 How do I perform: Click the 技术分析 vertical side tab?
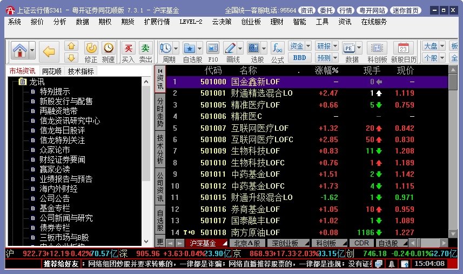click(x=160, y=149)
